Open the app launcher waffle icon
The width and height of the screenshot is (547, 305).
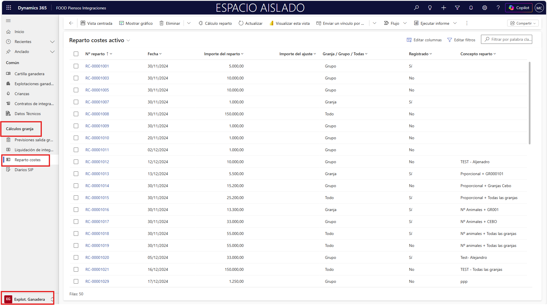point(9,8)
